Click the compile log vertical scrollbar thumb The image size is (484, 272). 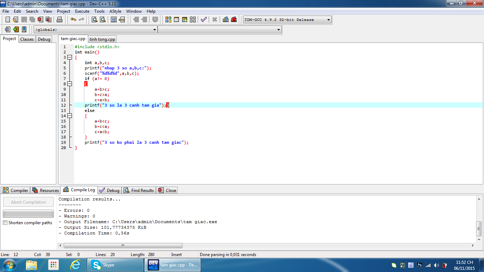(x=479, y=228)
